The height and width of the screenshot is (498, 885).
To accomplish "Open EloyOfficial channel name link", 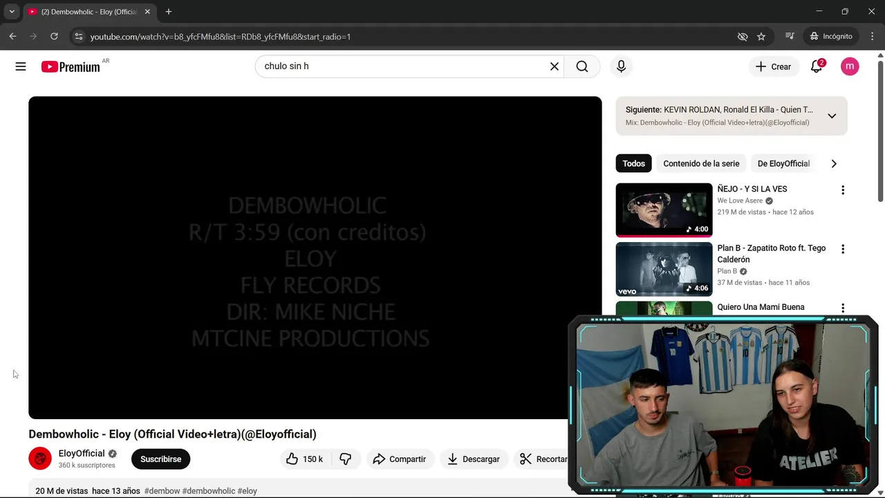I will tap(82, 454).
